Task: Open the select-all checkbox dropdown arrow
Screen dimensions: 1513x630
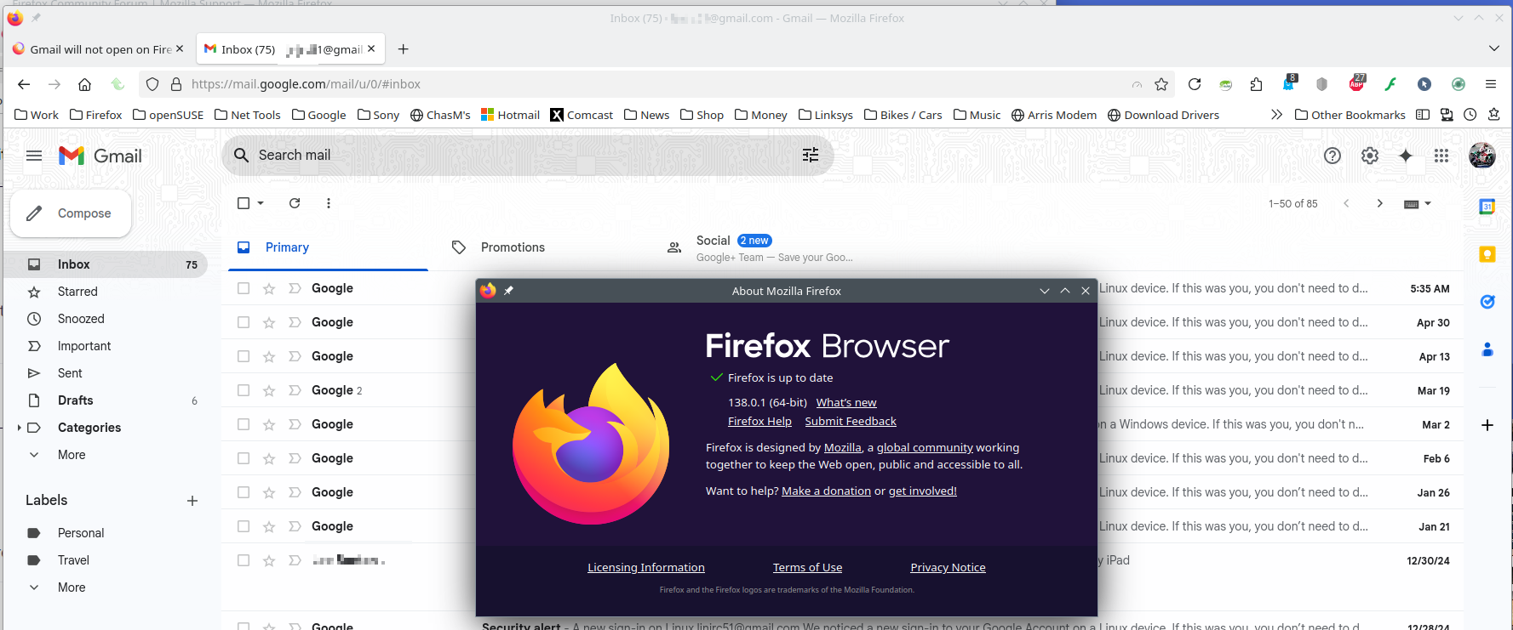Action: click(x=261, y=203)
